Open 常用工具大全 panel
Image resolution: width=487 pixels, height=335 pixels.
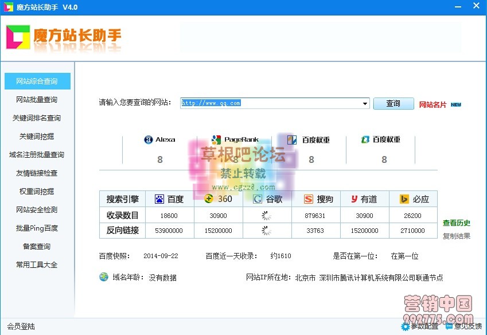(37, 264)
